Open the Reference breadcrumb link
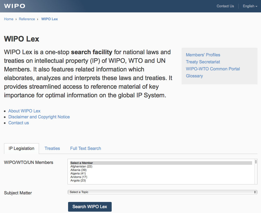This screenshot has height=213, width=261. (27, 19)
